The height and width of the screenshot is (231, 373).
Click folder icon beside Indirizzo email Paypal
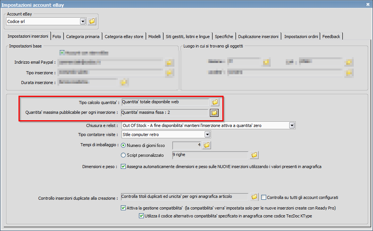pyautogui.click(x=170, y=63)
